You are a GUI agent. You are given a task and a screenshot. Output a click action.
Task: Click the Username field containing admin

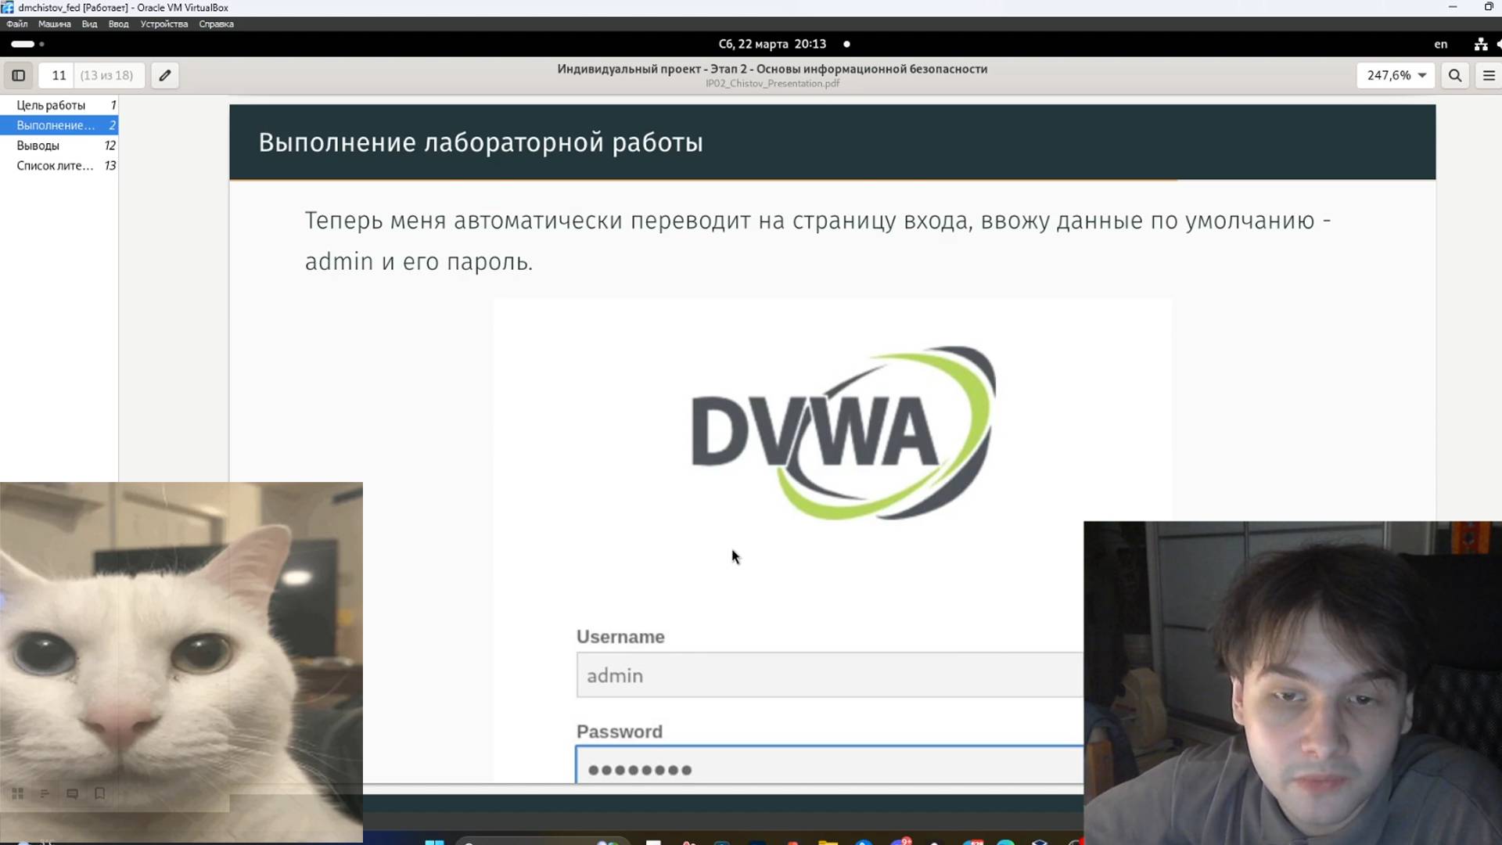tap(829, 675)
